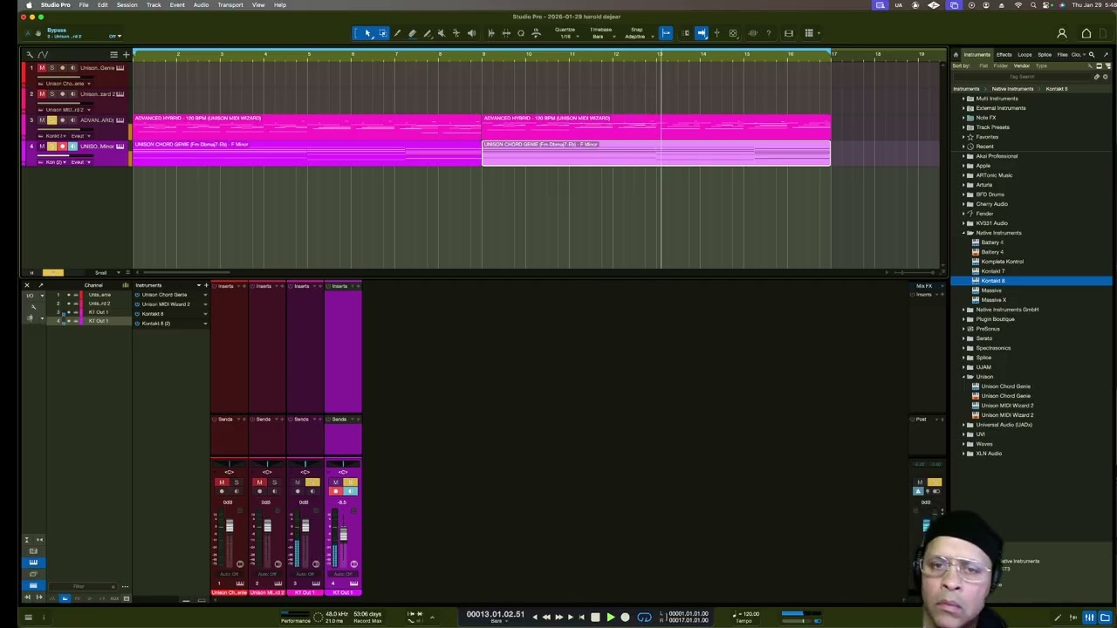Collapse the Native Instruments folder in browser

click(965, 233)
